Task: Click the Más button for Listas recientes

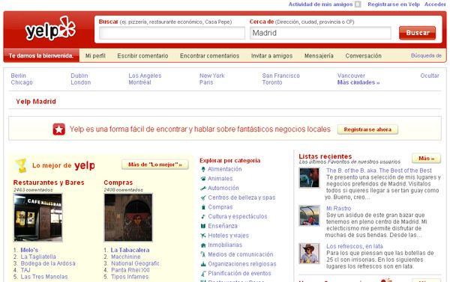Action: click(426, 159)
